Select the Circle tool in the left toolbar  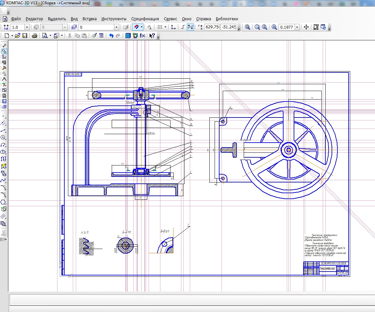click(3, 137)
